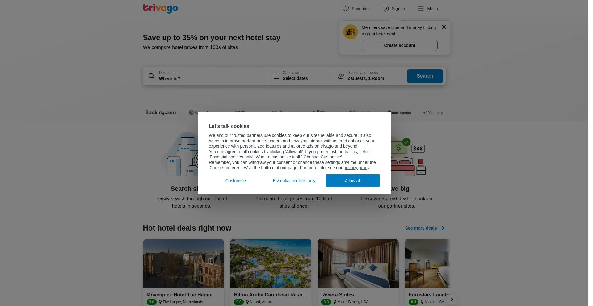
Task: Open the privacy policy link
Action: pyautogui.click(x=356, y=168)
